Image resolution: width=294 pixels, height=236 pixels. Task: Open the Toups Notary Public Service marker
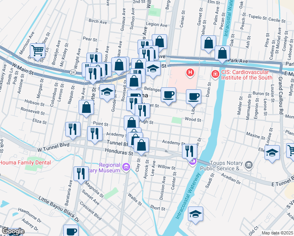[x=249, y=165]
